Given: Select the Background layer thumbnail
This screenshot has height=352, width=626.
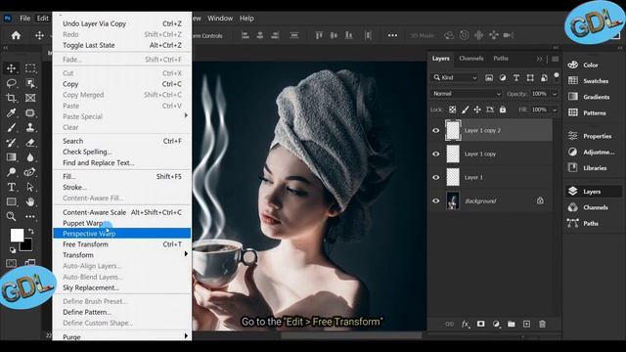Looking at the screenshot, I should [x=453, y=200].
